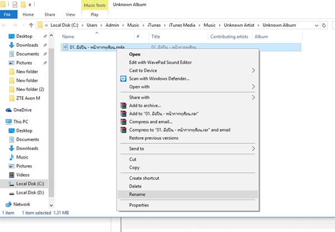Click Admin in the address path
The height and width of the screenshot is (232, 335).
(112, 25)
